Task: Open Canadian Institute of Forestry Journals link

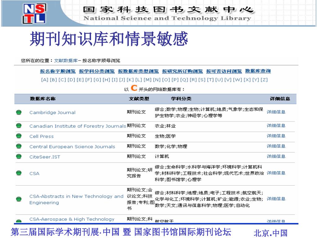Action: [78, 126]
